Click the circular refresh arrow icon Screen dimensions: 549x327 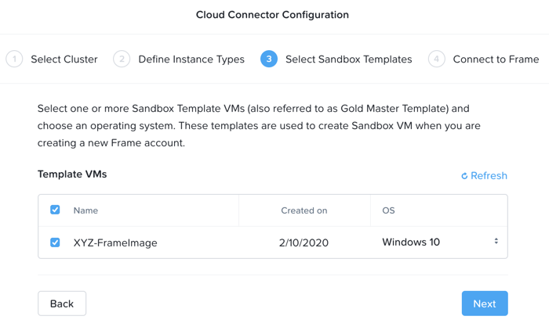click(x=464, y=176)
